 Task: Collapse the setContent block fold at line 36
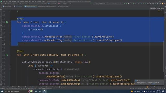click(x=10, y=26)
